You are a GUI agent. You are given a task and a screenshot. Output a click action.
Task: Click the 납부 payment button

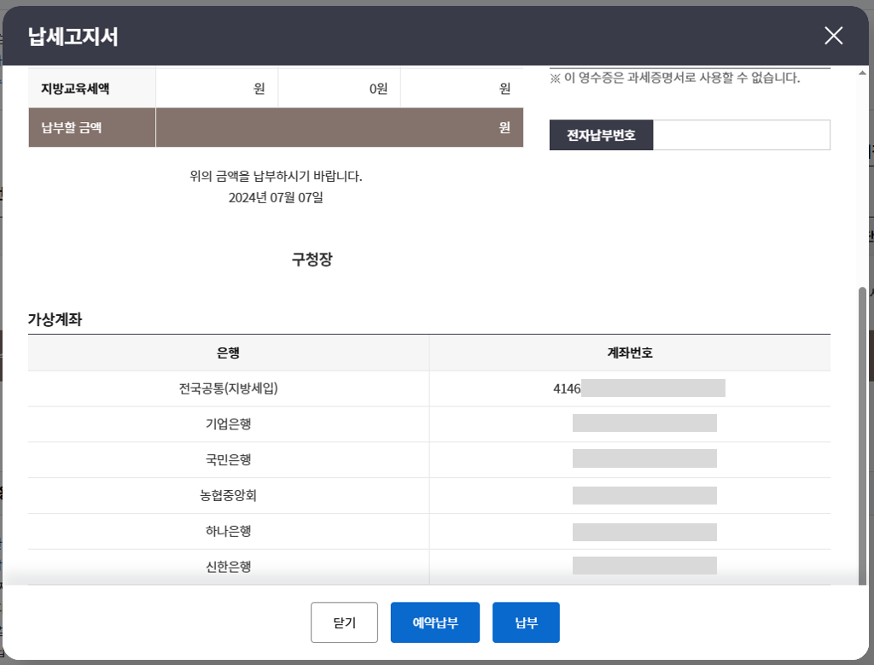tap(525, 622)
